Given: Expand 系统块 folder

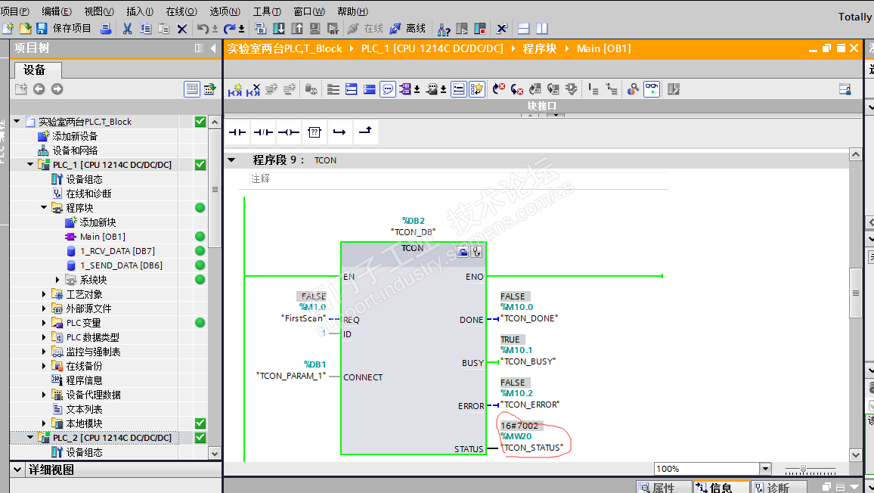Looking at the screenshot, I should [57, 280].
